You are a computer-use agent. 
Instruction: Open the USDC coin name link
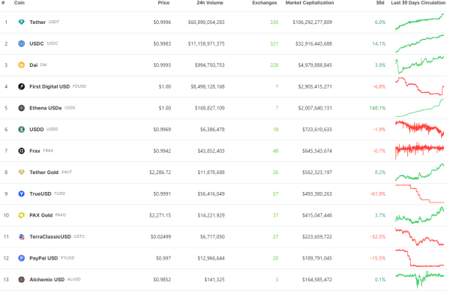click(37, 43)
